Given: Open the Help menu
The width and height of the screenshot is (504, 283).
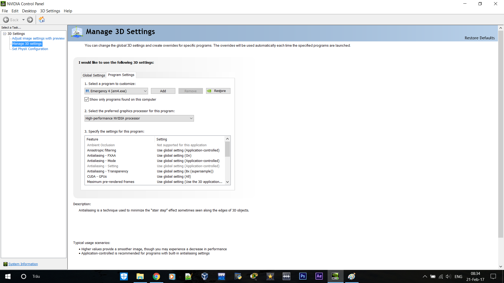Looking at the screenshot, I should point(68,11).
